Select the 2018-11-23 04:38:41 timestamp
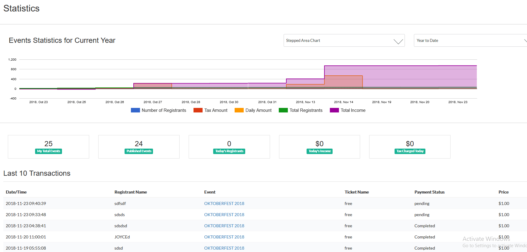Viewport: 527px width, 252px height. pos(26,226)
